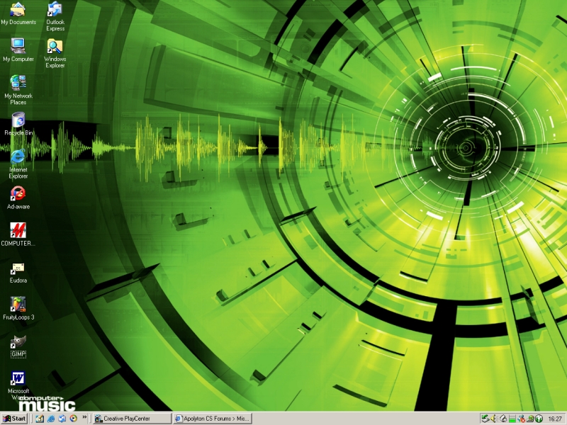Click the system tray clock
567x425 pixels.
click(554, 419)
